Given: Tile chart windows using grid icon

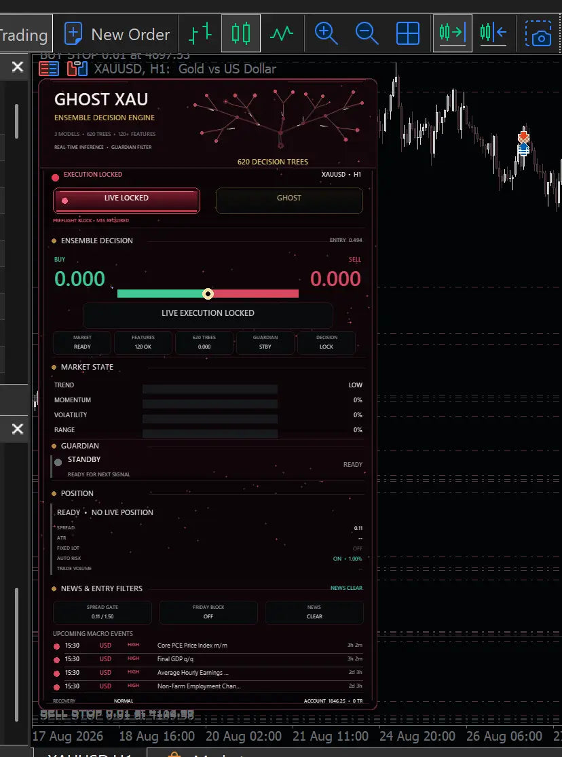Looking at the screenshot, I should [408, 33].
